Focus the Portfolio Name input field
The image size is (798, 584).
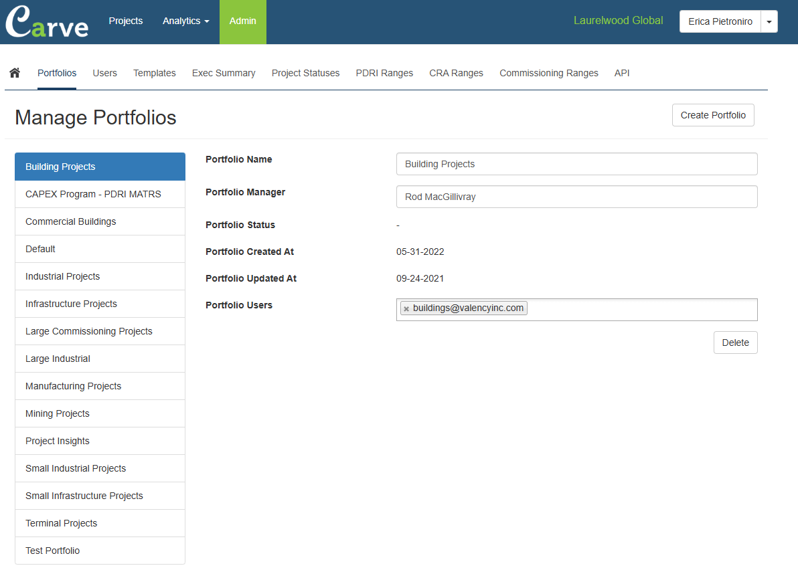coord(576,164)
